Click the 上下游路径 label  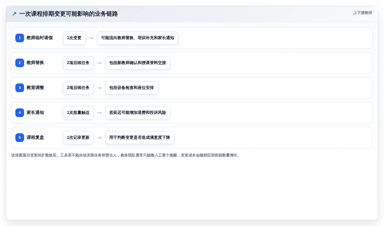[x=363, y=13]
